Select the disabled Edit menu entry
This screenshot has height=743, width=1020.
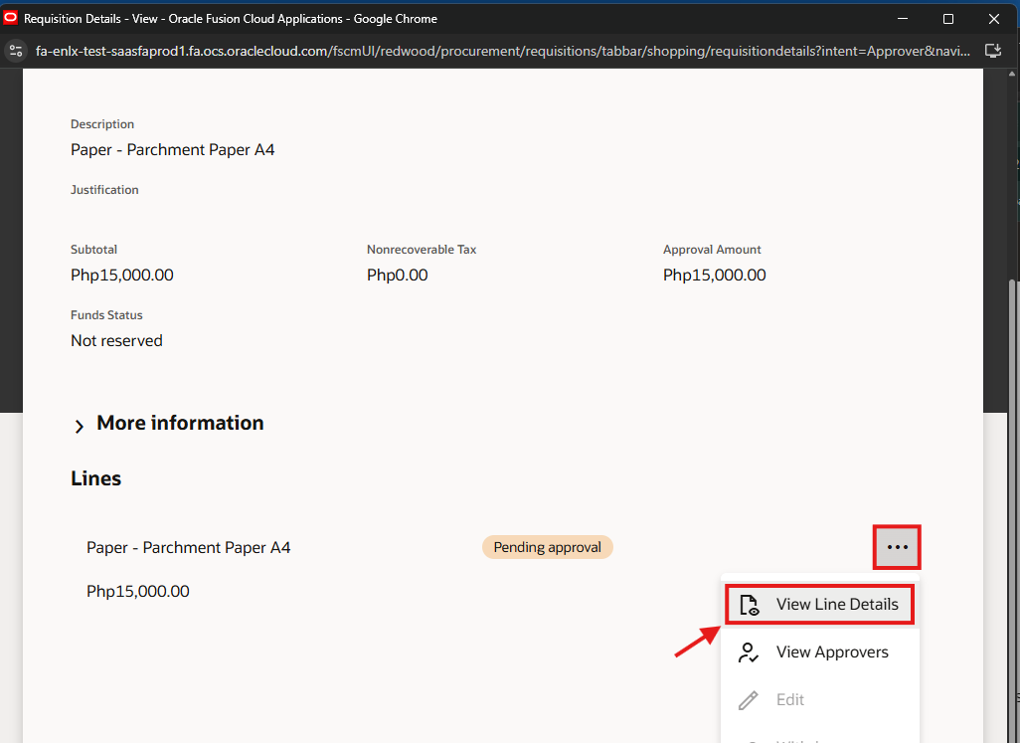819,699
